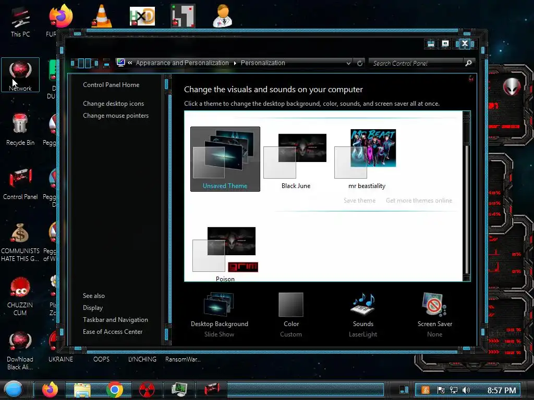This screenshot has height=400, width=534.
Task: Click the Personalization breadcrumb
Action: point(263,63)
